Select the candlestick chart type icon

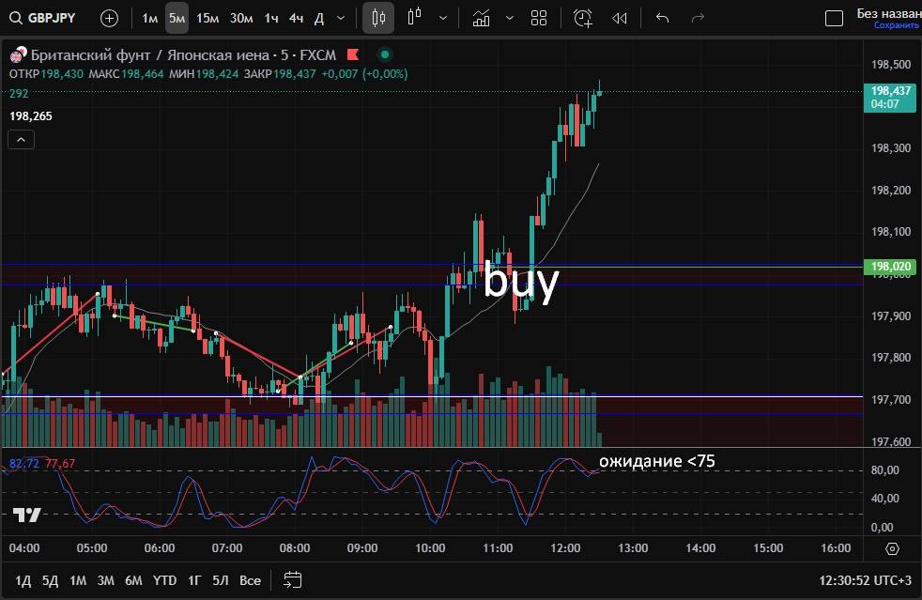378,18
